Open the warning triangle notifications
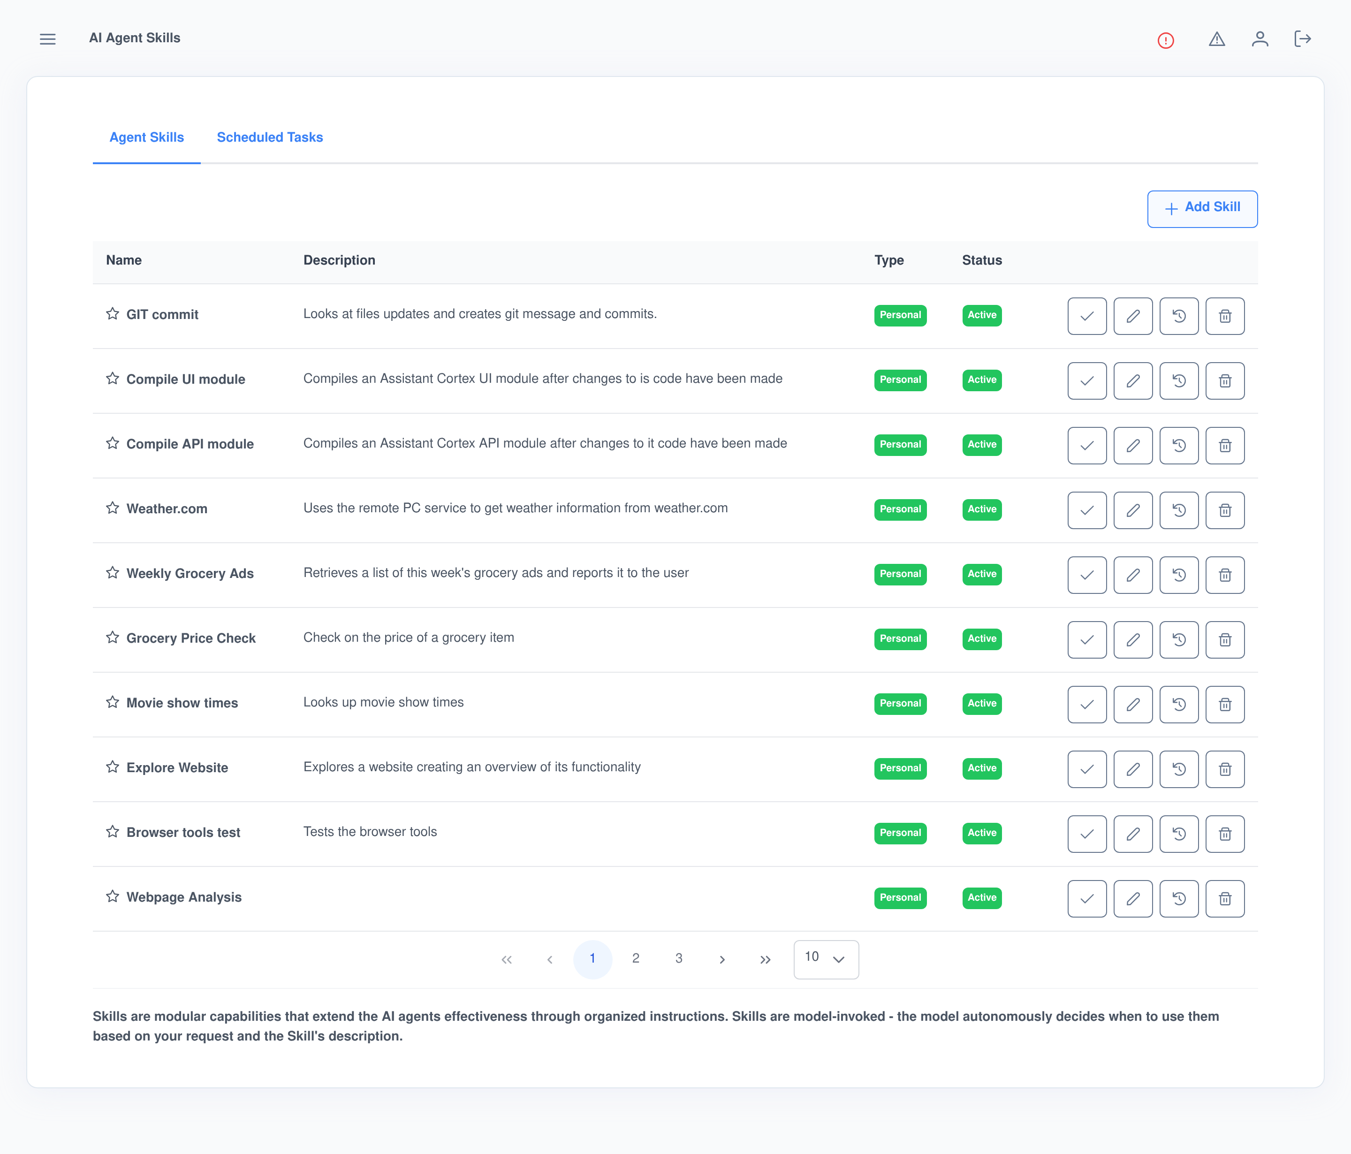The width and height of the screenshot is (1351, 1154). tap(1217, 39)
